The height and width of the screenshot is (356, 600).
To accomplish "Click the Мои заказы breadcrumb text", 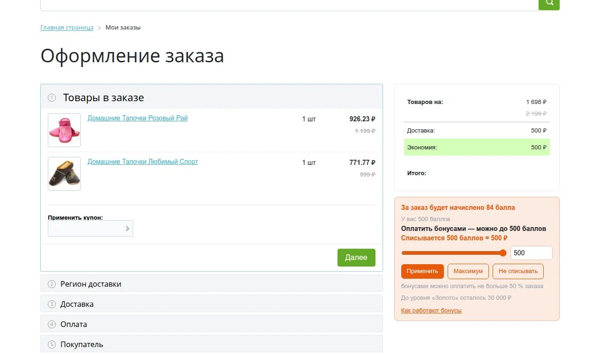I will click(123, 28).
